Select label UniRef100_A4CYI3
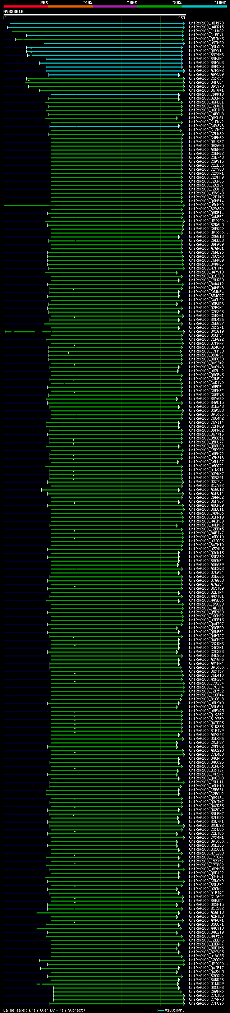This screenshot has height=1013, width=230. (206, 929)
